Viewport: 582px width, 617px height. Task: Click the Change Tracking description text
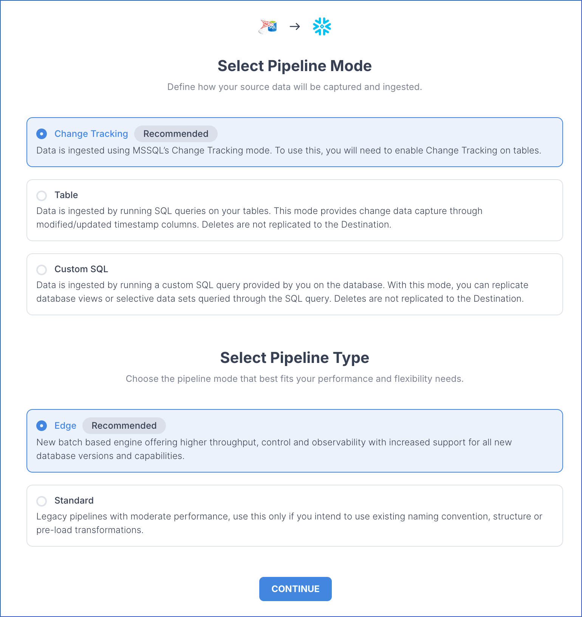click(289, 150)
